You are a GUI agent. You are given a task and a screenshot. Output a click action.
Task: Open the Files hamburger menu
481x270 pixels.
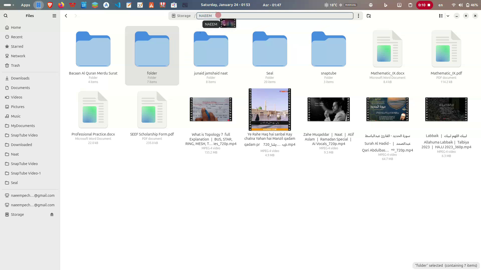54,15
